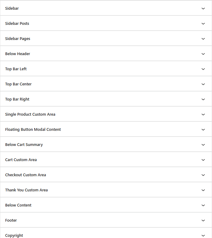
Task: Open the Sidebar Pages panel arrow
Action: click(203, 39)
